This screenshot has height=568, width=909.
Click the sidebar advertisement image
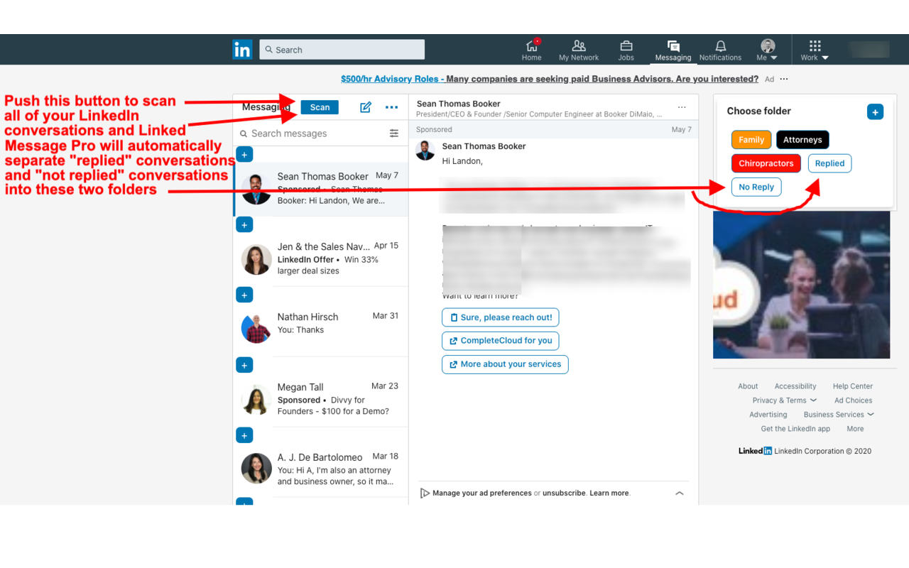(x=801, y=284)
